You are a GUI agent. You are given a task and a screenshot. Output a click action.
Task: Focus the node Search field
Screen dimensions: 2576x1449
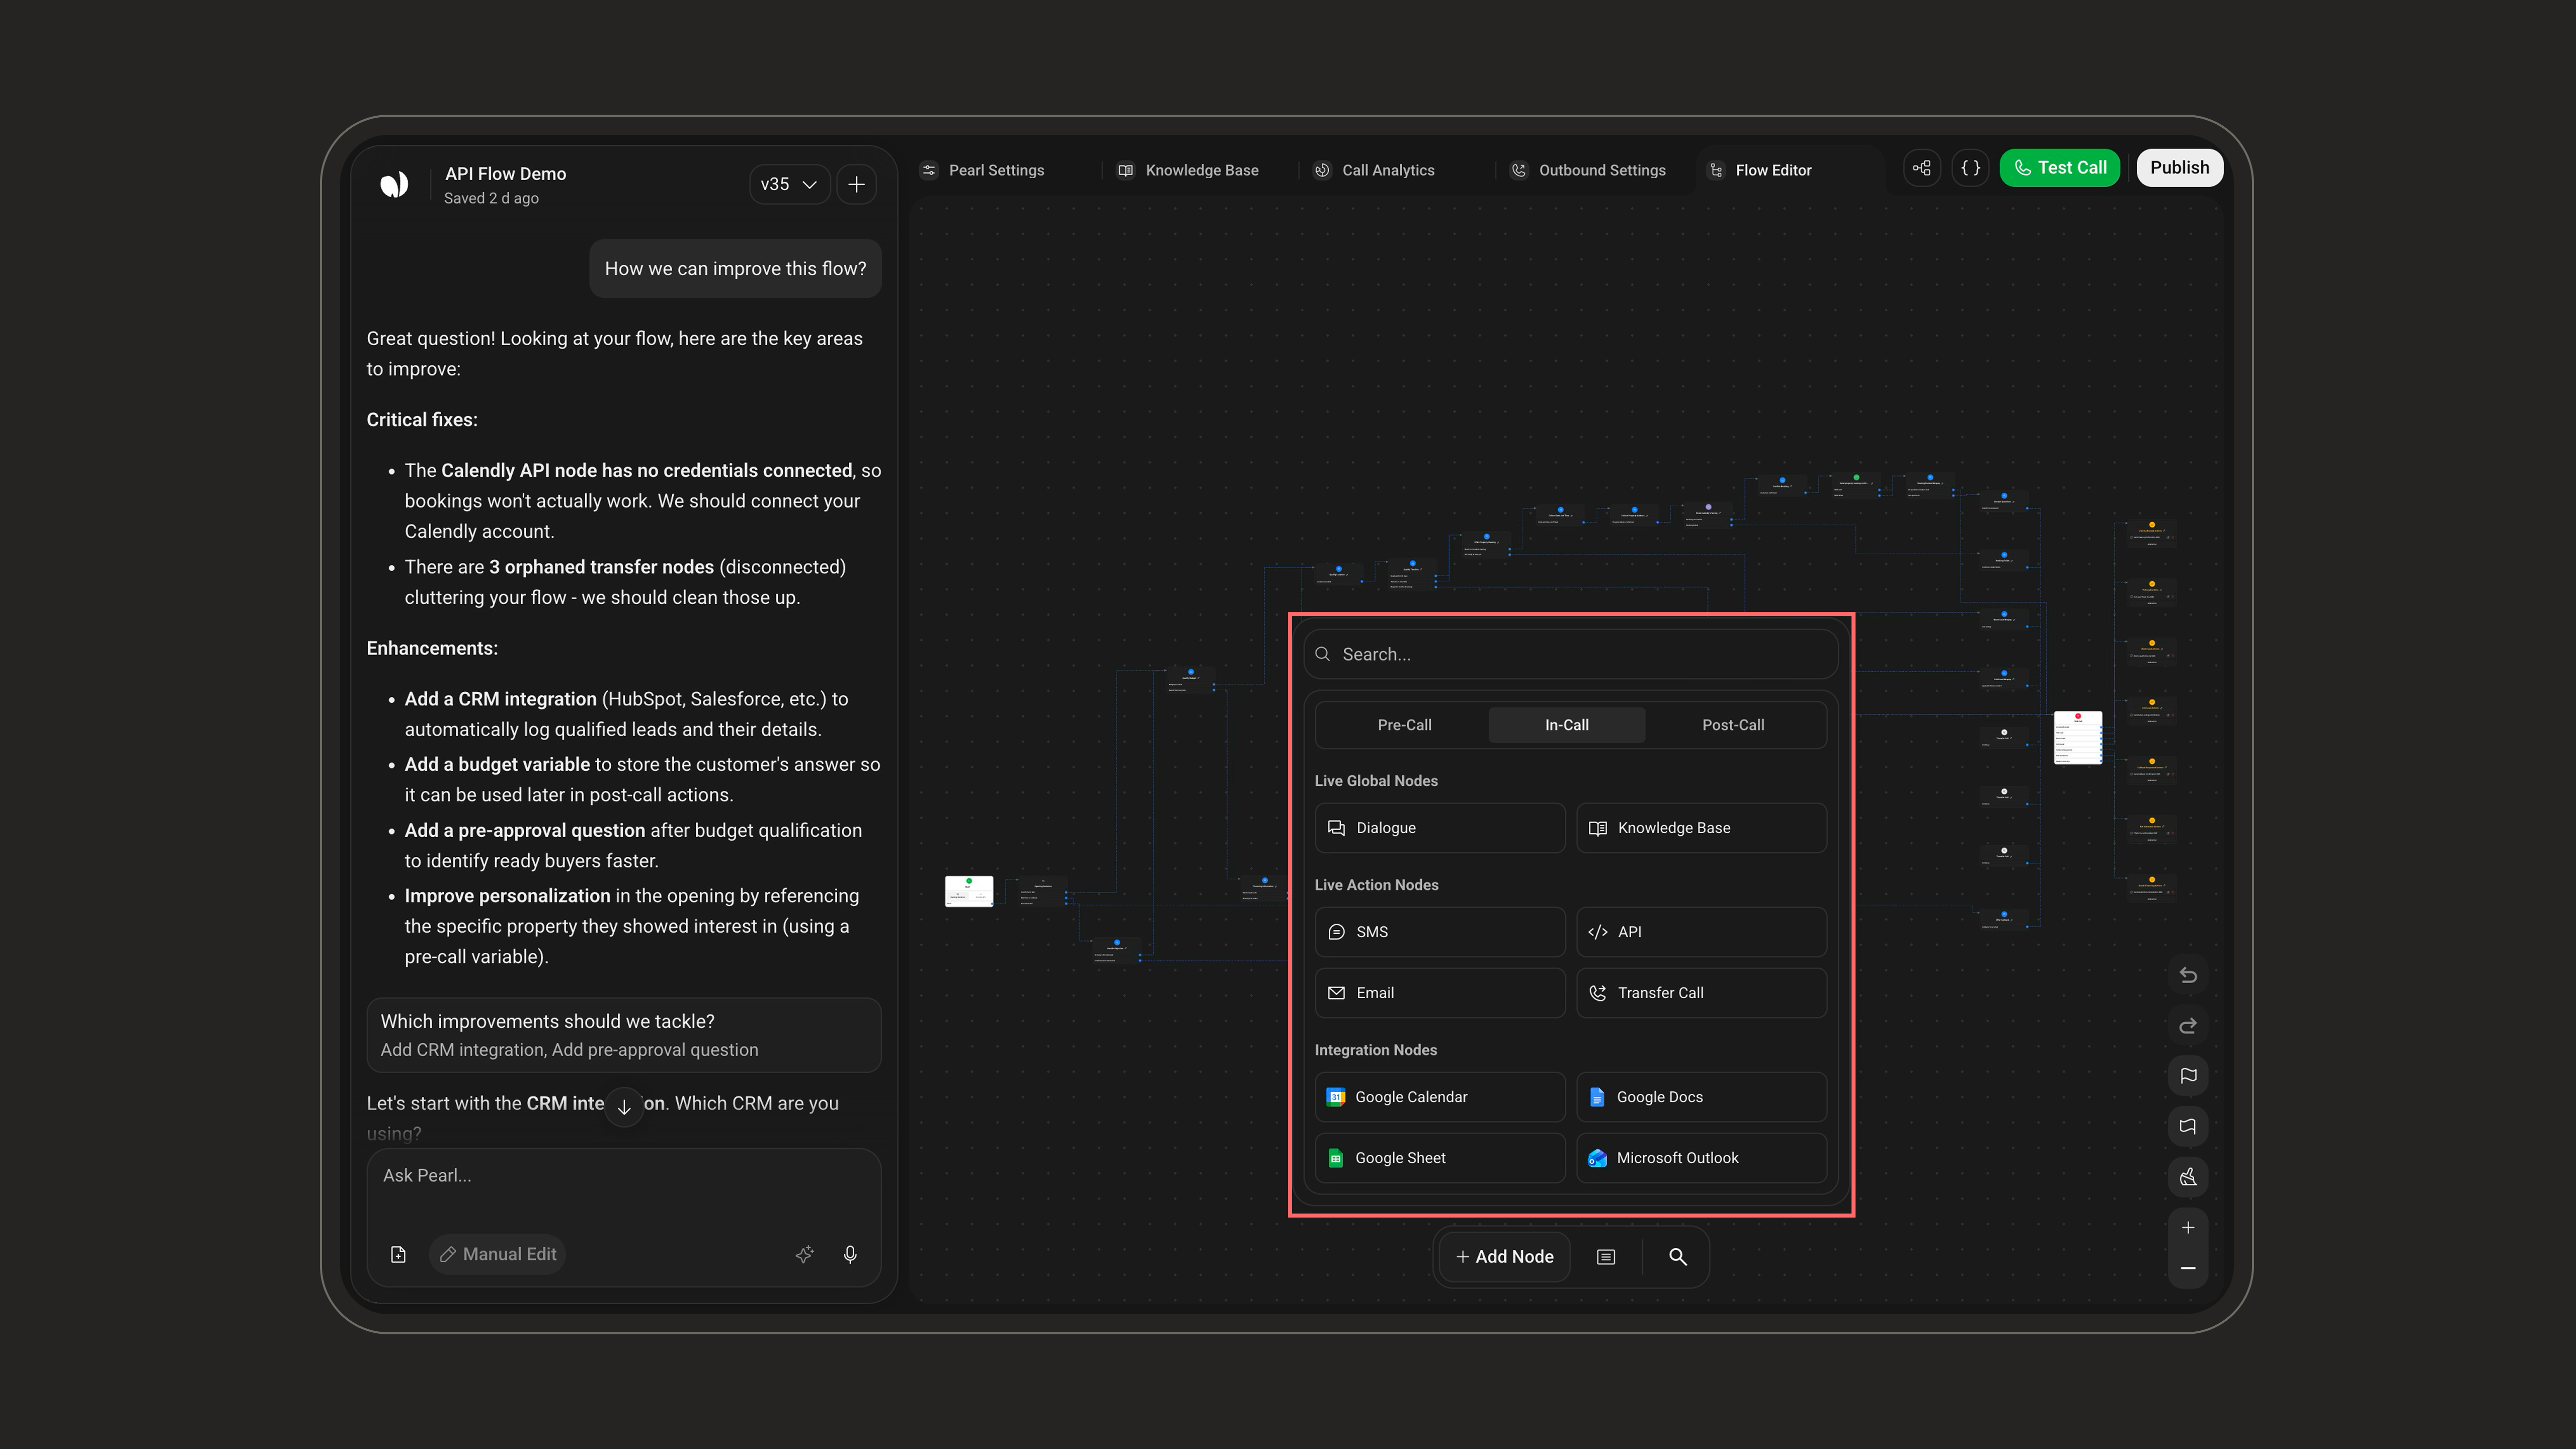pos(1570,654)
